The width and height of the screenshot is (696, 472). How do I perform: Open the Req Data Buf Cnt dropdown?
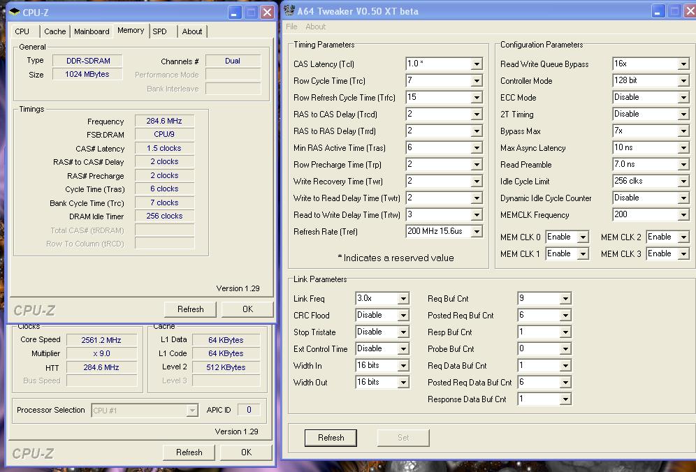tap(565, 366)
